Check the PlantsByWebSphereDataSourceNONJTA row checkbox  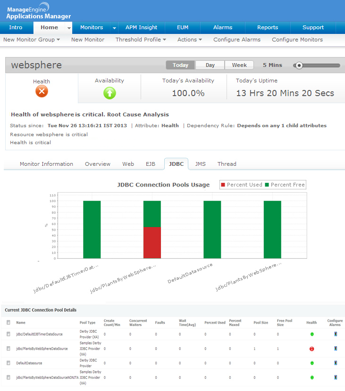click(8, 377)
